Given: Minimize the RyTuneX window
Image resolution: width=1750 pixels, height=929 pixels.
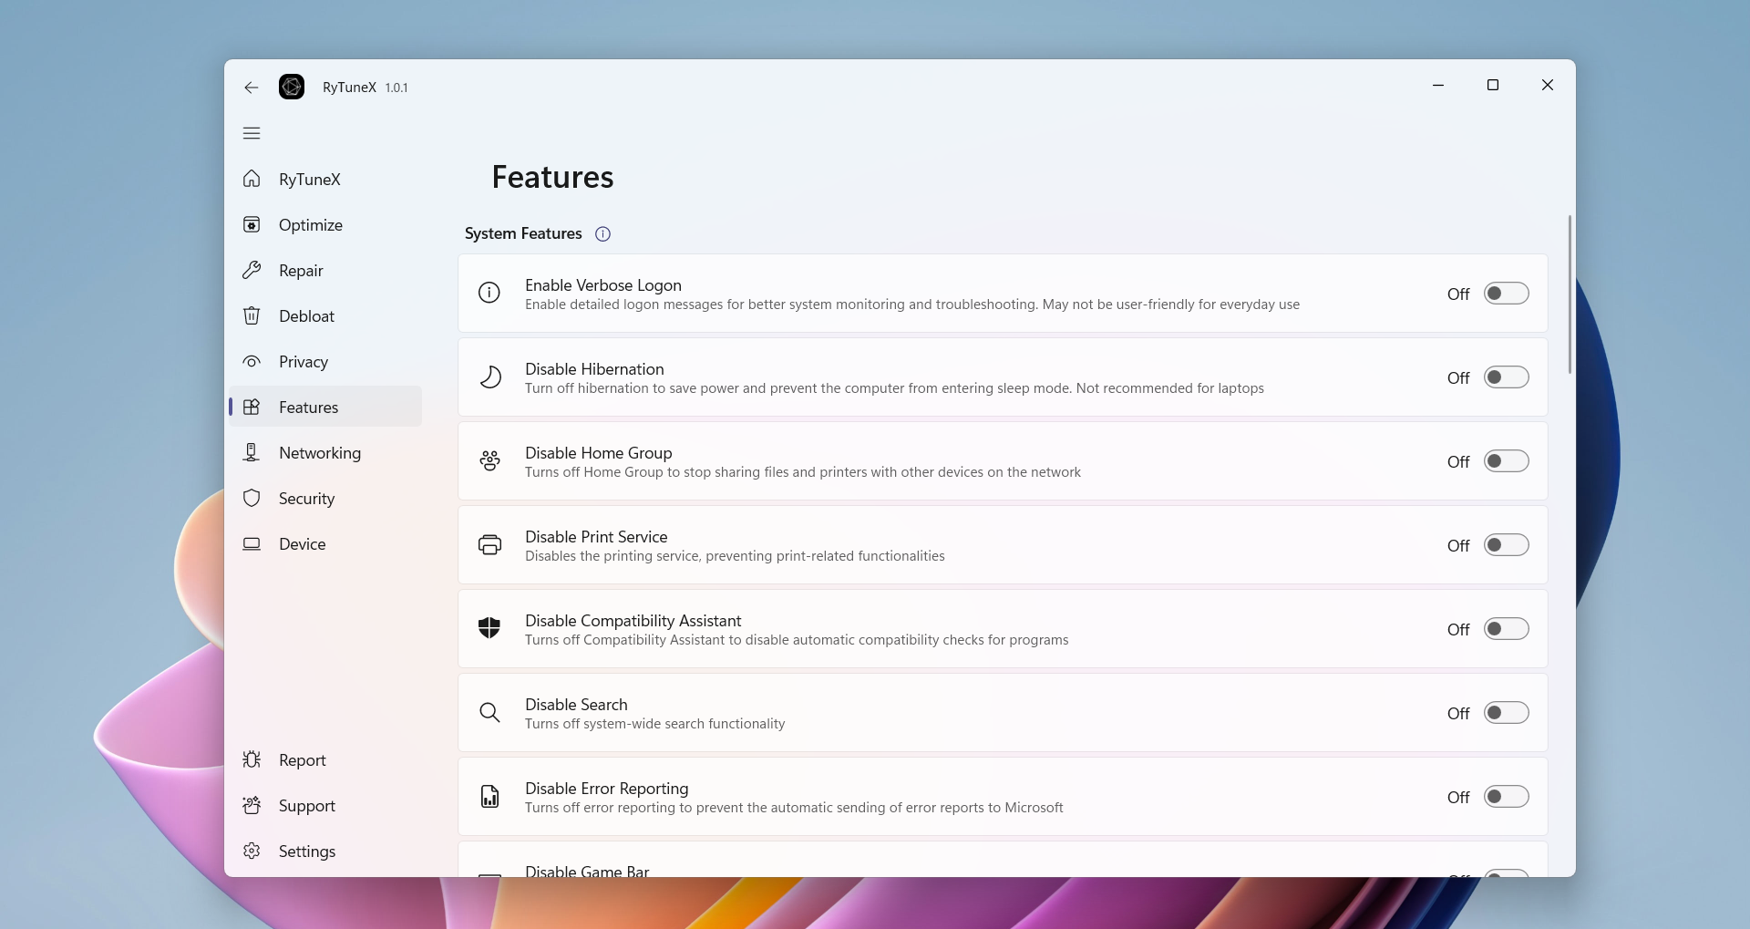Looking at the screenshot, I should tap(1438, 85).
